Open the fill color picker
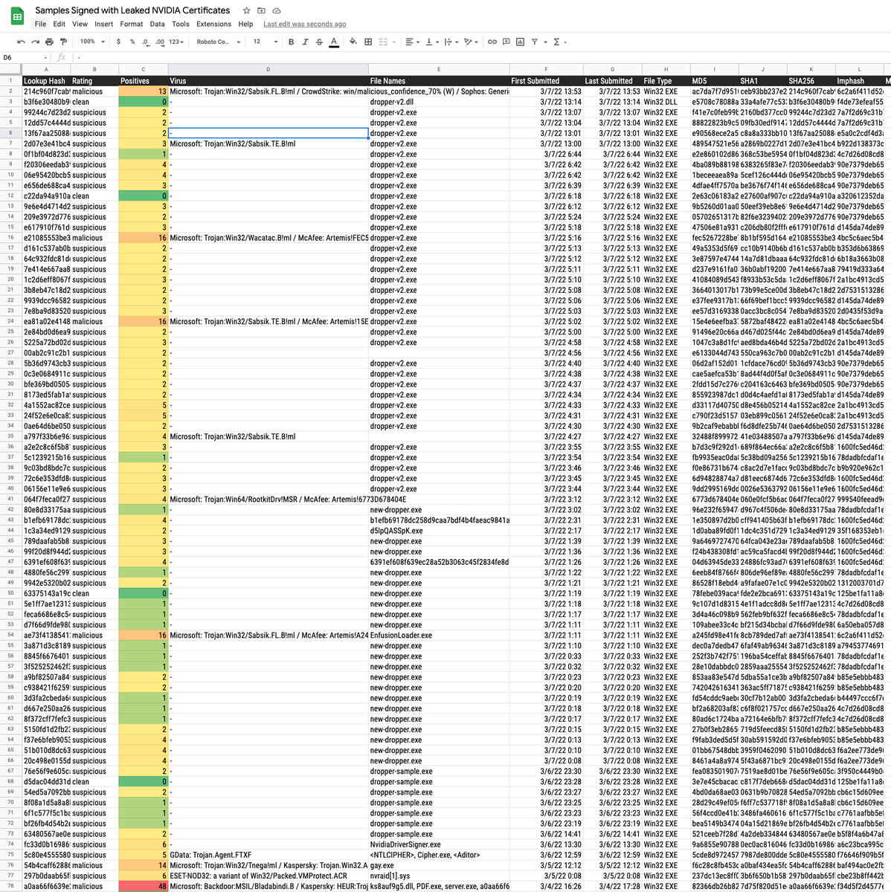 point(353,42)
